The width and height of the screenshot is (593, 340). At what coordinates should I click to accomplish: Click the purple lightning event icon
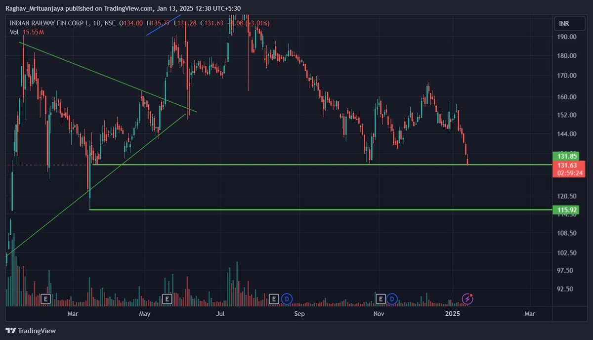coord(467,298)
